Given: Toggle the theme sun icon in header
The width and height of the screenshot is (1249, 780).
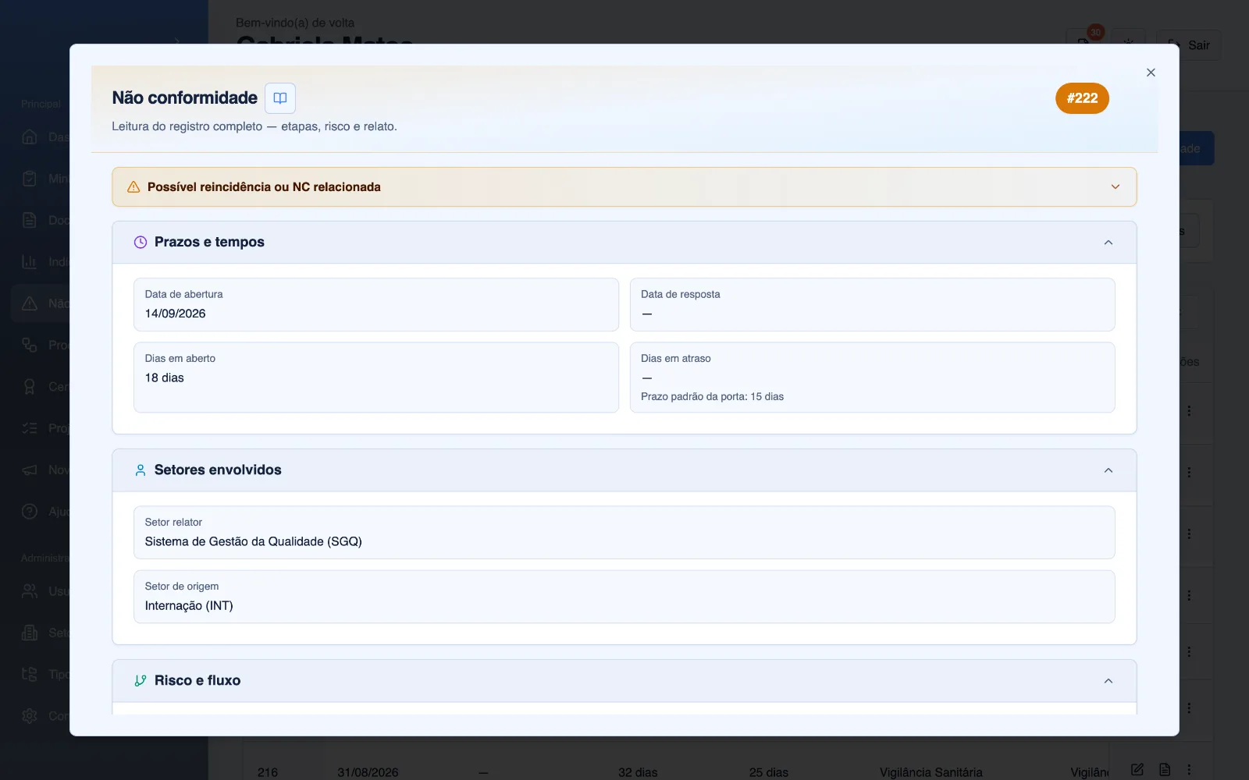Looking at the screenshot, I should point(1128,44).
